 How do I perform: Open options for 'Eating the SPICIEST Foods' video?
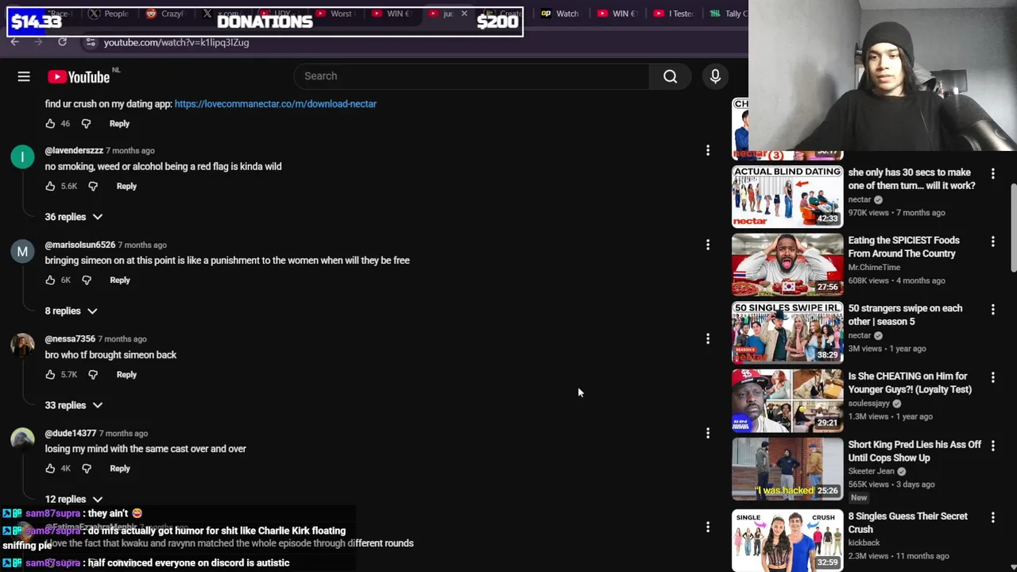[x=992, y=241]
